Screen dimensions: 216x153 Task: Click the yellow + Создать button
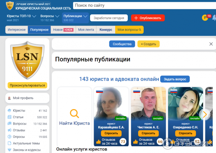tap(148, 44)
